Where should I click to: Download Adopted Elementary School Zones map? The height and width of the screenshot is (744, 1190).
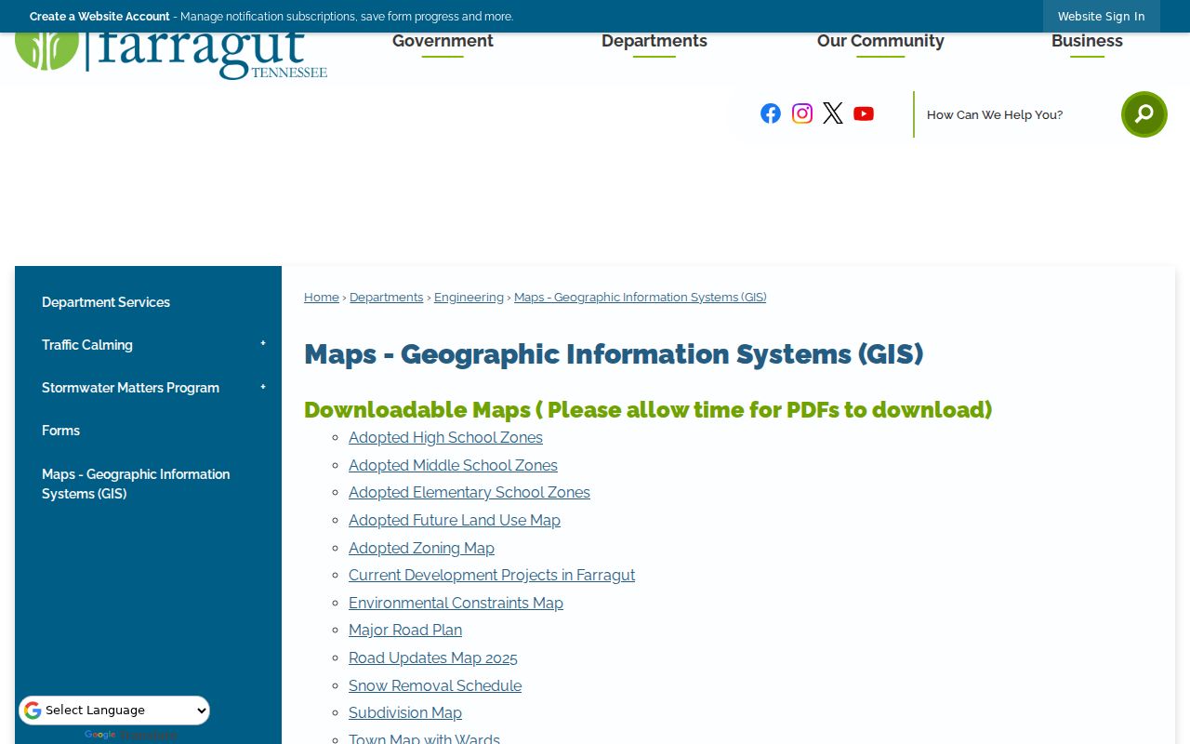pos(469,492)
